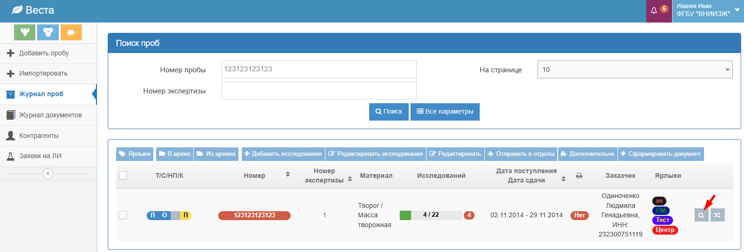Click the Все параметры button
The image size is (744, 252).
445,112
